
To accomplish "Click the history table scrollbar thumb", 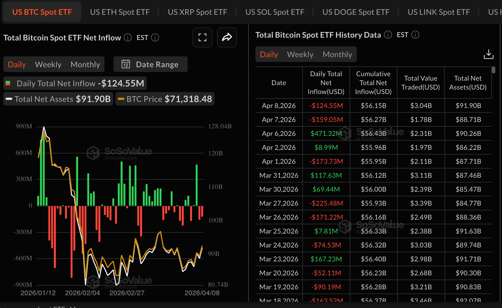I will (494, 70).
